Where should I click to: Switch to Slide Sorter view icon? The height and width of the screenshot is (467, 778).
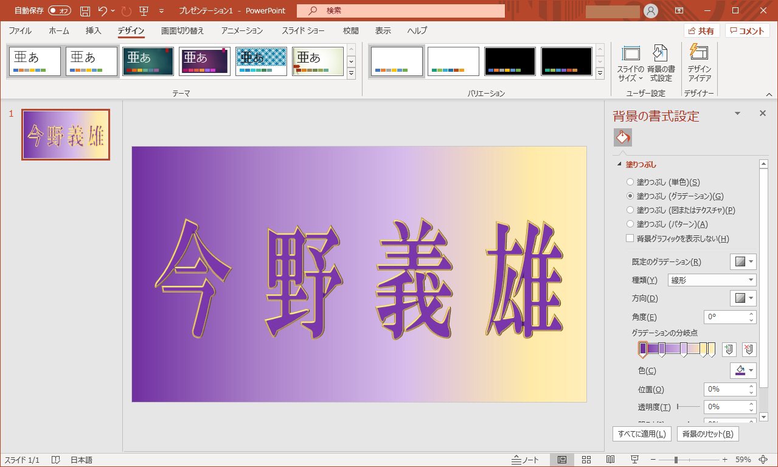(586, 460)
